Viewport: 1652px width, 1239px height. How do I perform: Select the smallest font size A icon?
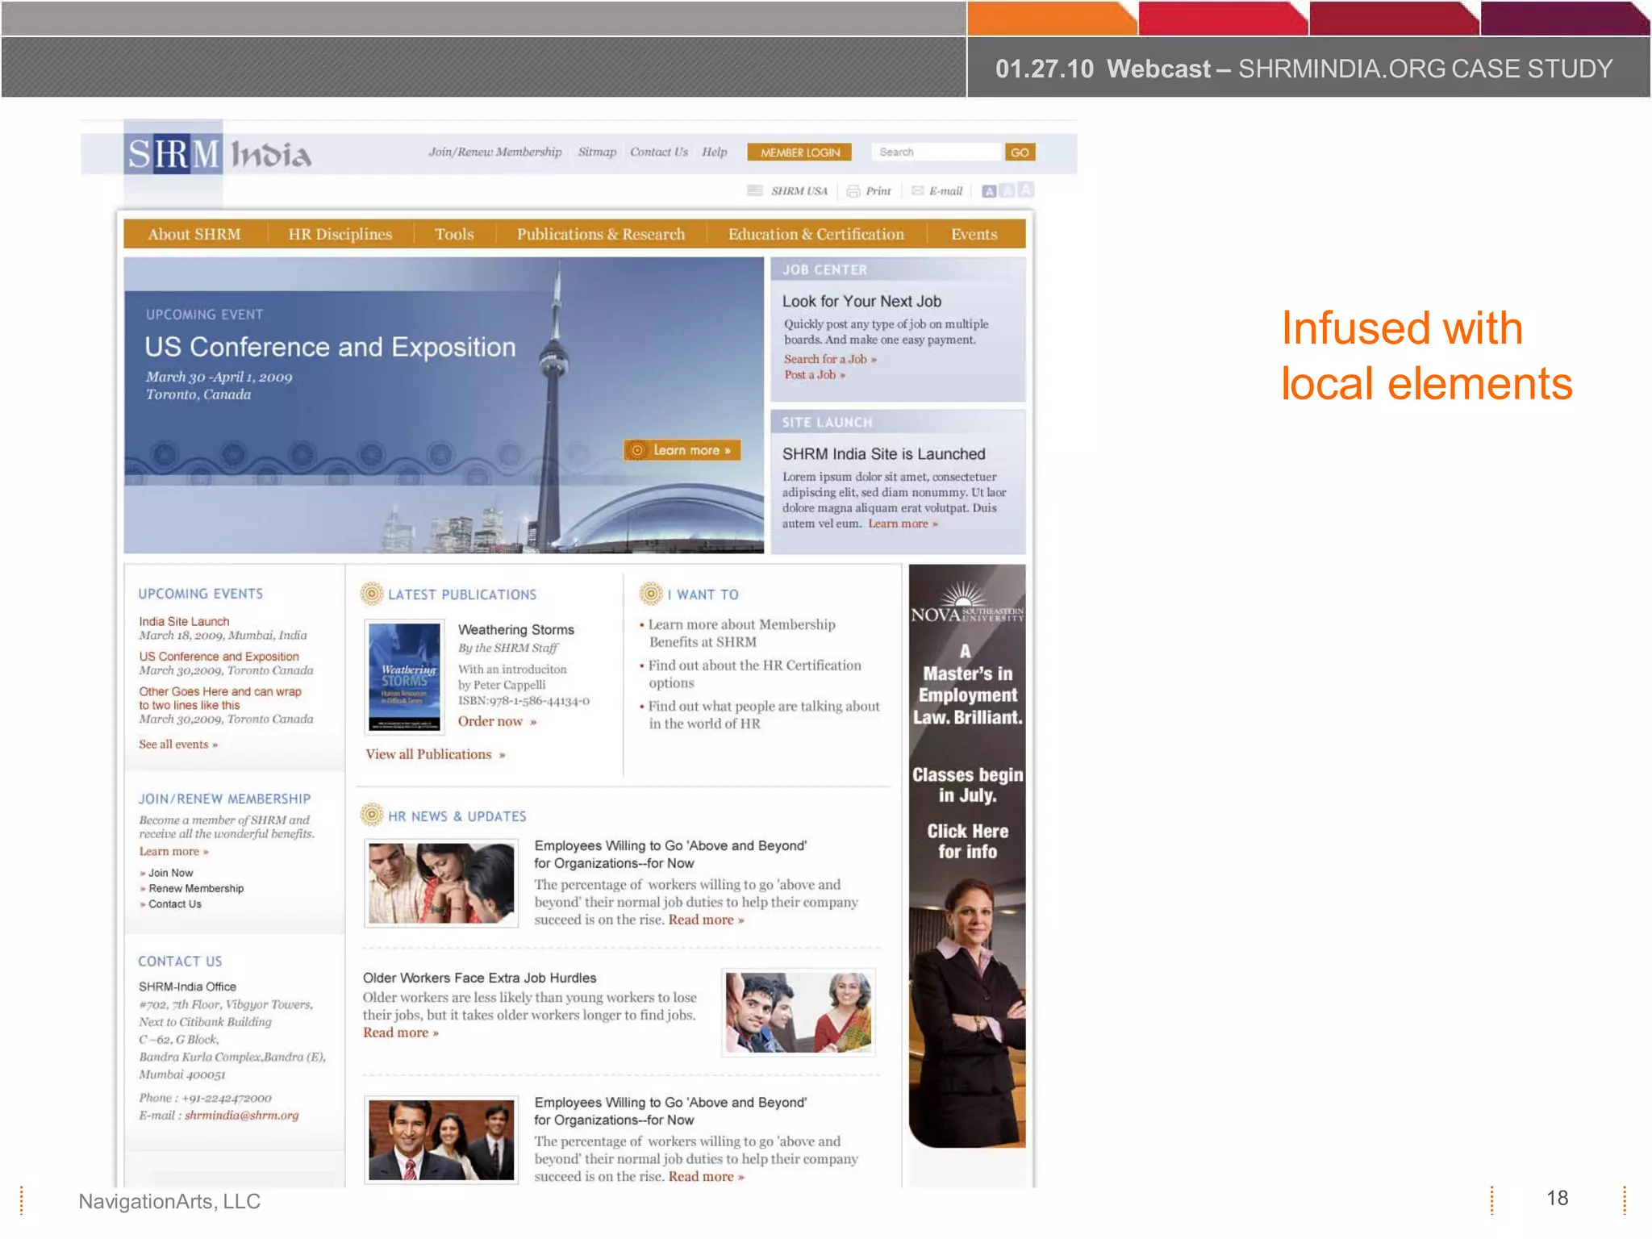[989, 191]
